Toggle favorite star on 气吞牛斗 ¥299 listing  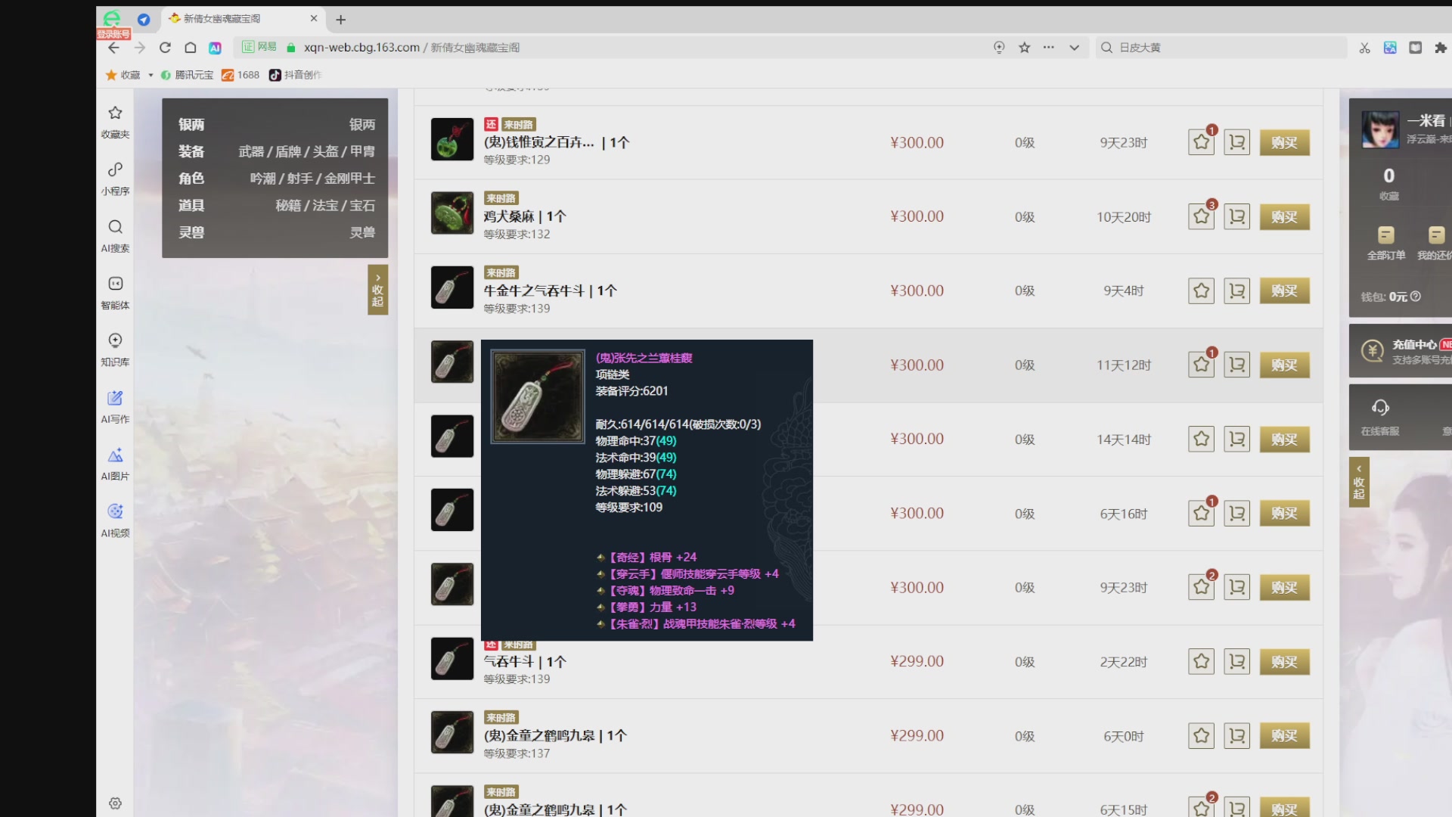[x=1201, y=662]
